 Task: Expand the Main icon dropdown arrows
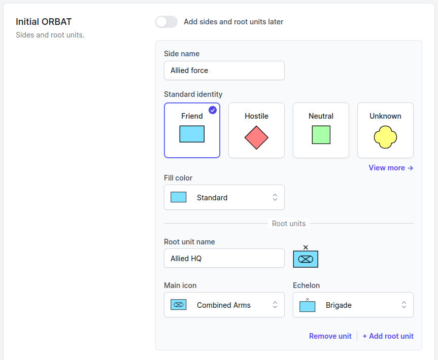click(x=275, y=305)
